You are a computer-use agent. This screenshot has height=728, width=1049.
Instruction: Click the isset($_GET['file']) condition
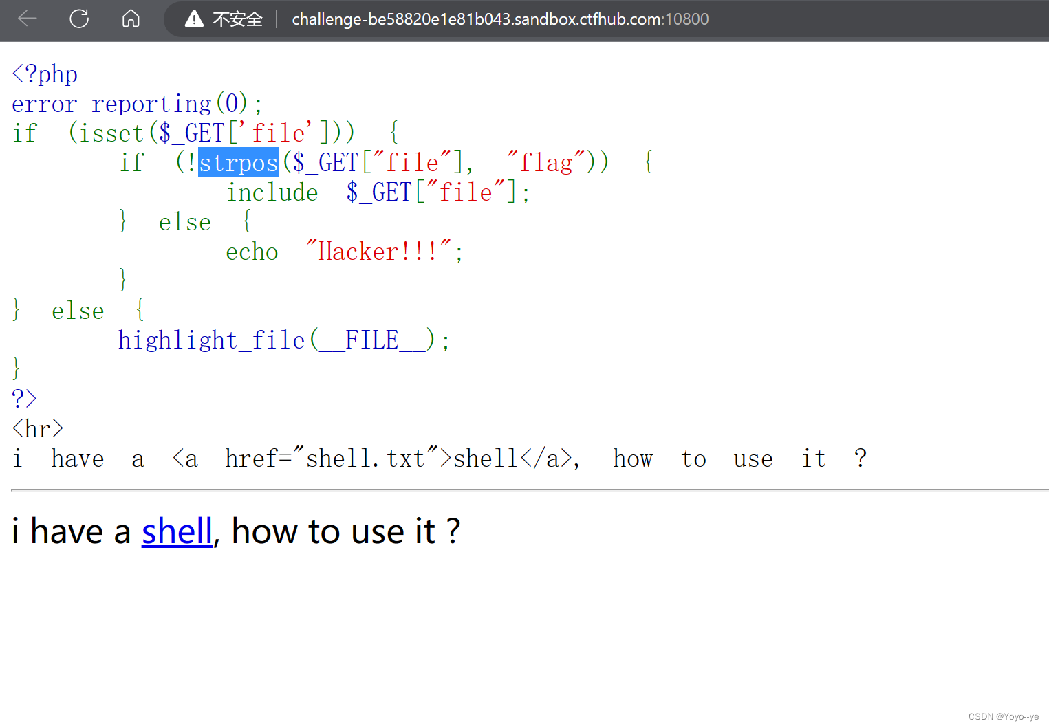tap(212, 133)
